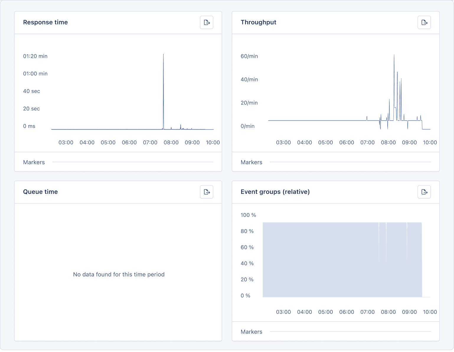The image size is (454, 352).
Task: Click the 01:20 min axis label
Action: 35,56
